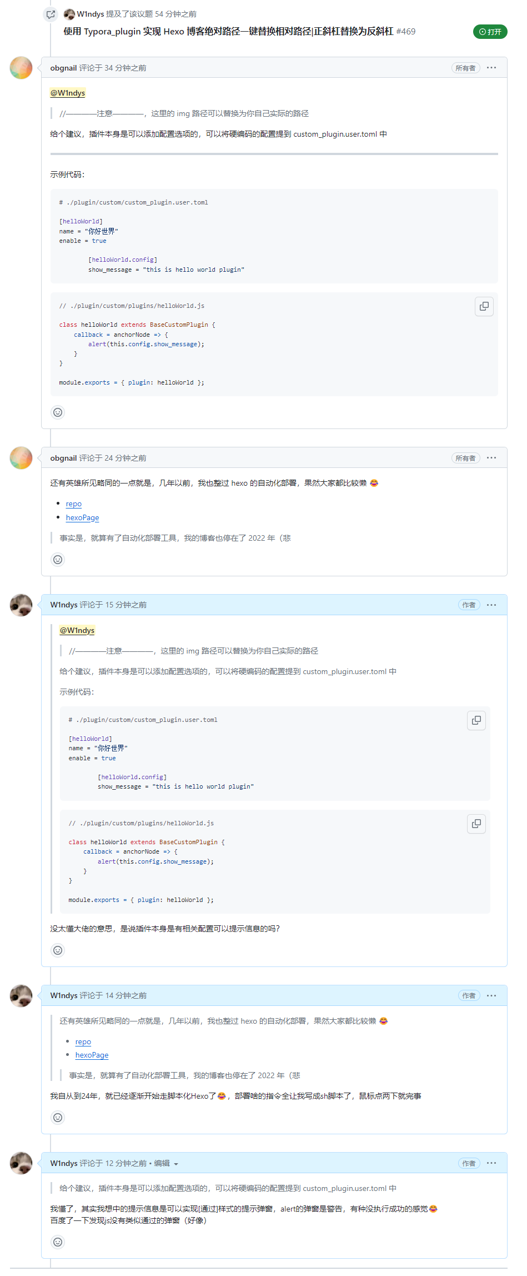Add emoji reaction to obgnail's 34-minute-old comment
The height and width of the screenshot is (1276, 527).
pos(58,412)
